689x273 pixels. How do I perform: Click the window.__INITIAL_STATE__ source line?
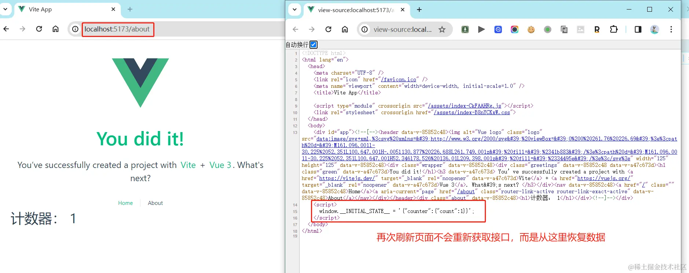[396, 211]
